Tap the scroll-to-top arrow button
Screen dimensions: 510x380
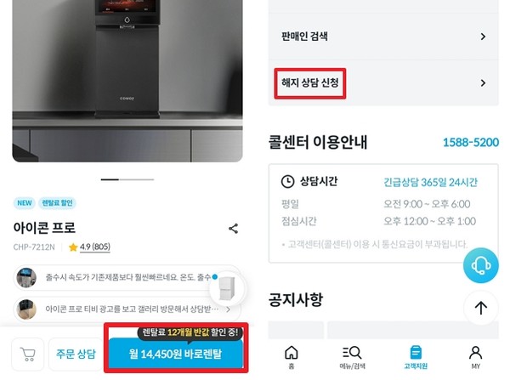(x=481, y=308)
